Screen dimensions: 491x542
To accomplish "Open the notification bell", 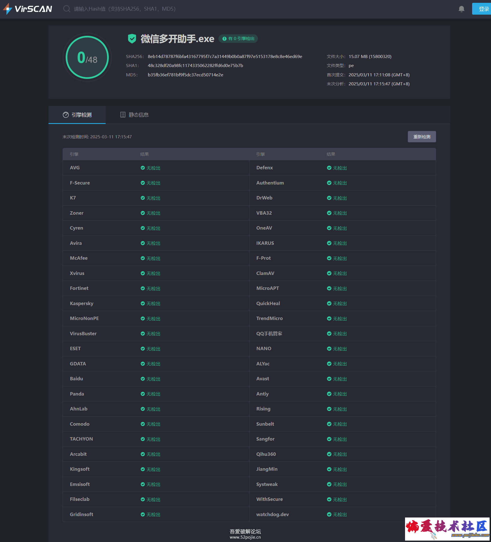I will tap(461, 9).
